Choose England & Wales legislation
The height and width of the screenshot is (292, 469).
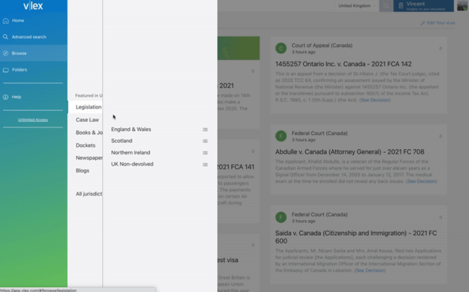tap(131, 130)
